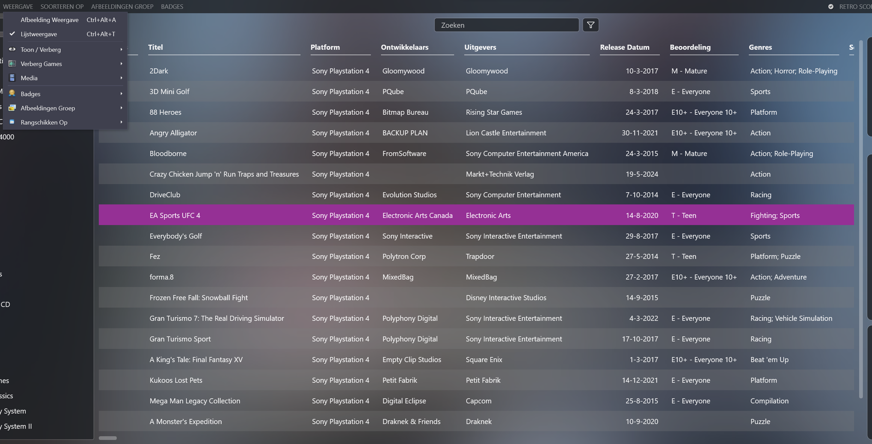Sort by the Uitgevers column header
872x444 pixels.
(480, 47)
